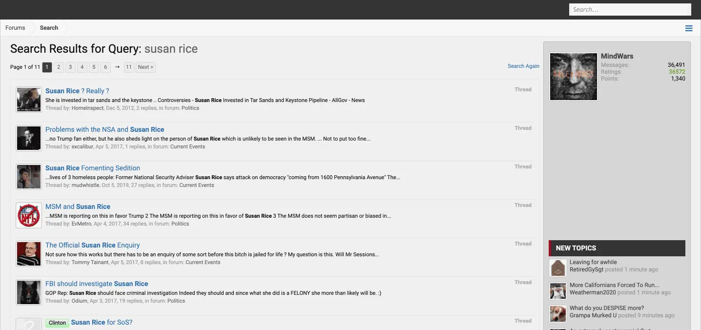Click Odium's wolf avatar
Viewport: 701px width, 330px height.
(28, 292)
